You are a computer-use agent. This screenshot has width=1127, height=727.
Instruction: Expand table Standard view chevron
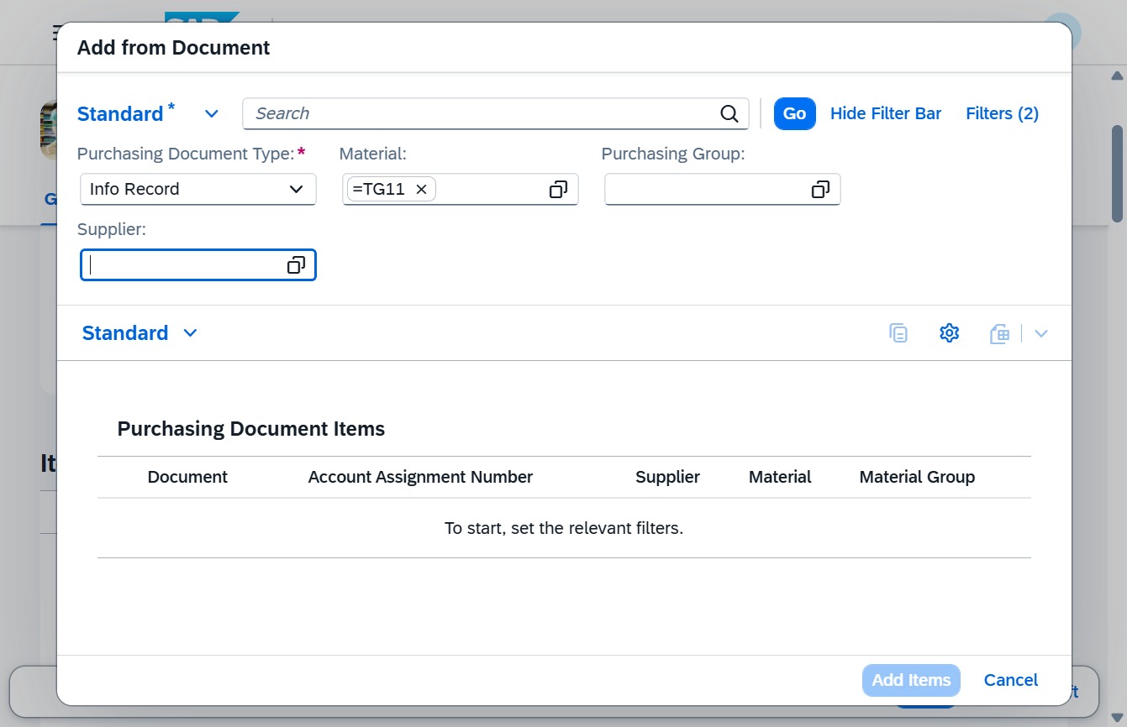[190, 333]
